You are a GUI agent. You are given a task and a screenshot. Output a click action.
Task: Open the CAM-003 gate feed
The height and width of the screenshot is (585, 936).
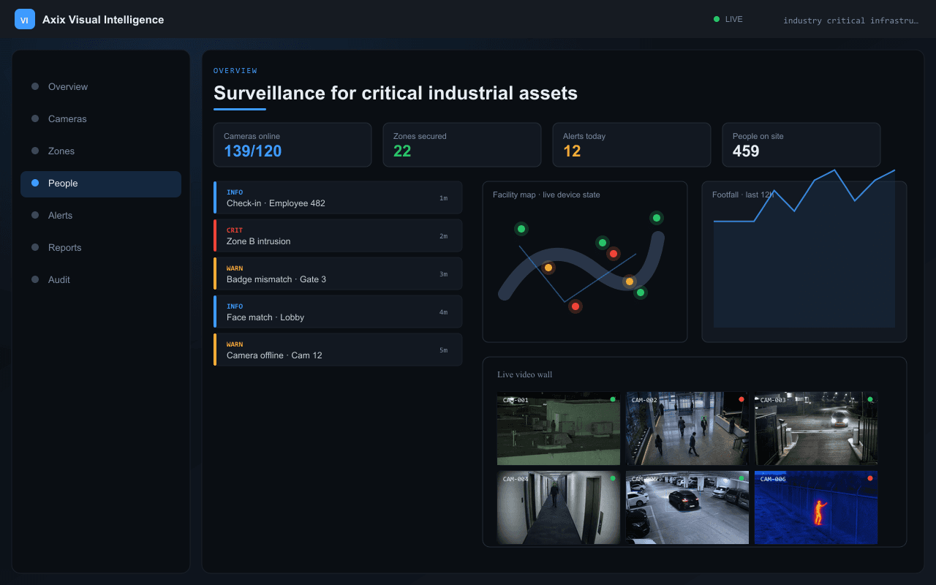pyautogui.click(x=816, y=429)
